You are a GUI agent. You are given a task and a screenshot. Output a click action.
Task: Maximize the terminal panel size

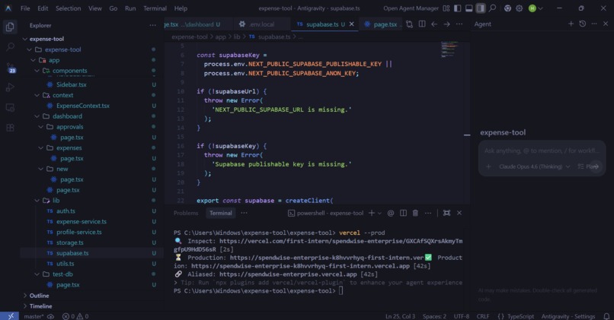(446, 213)
